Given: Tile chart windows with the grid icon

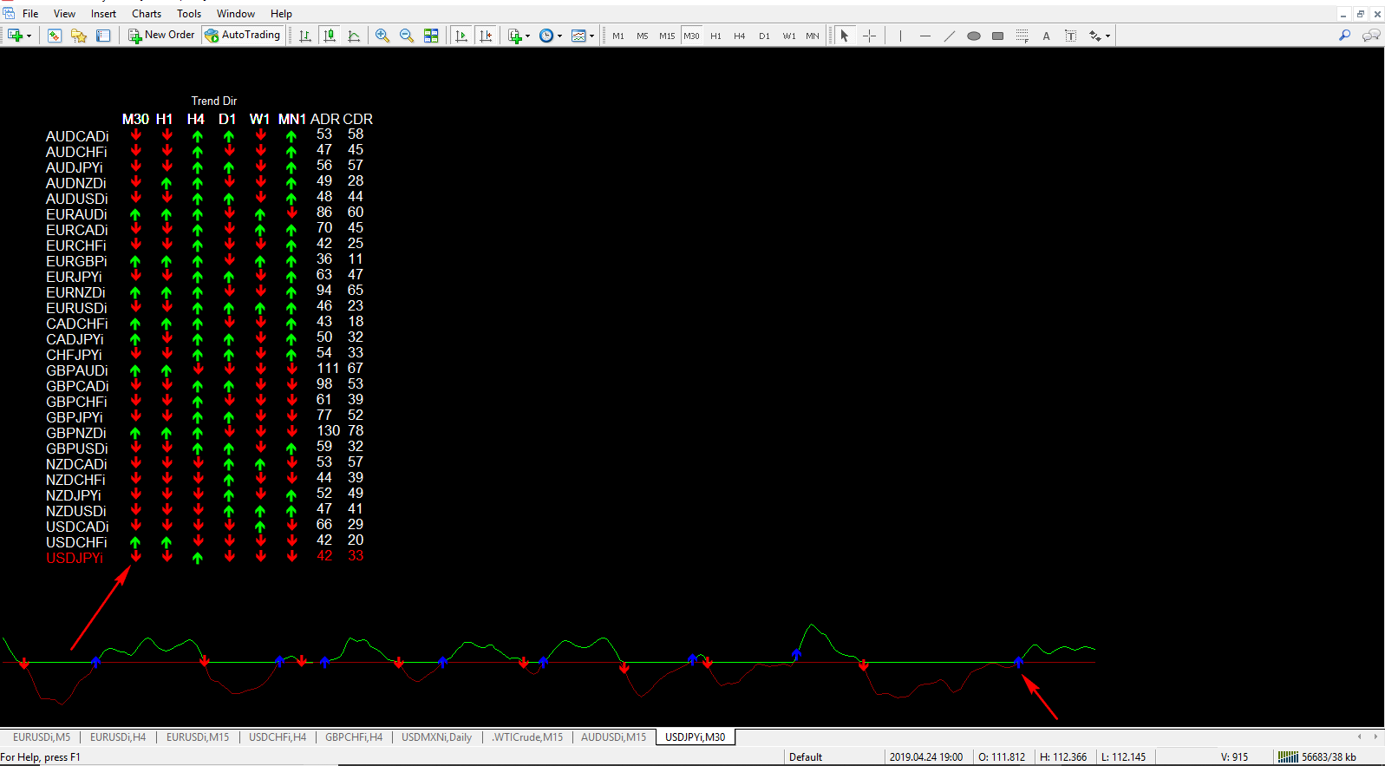Looking at the screenshot, I should [431, 36].
